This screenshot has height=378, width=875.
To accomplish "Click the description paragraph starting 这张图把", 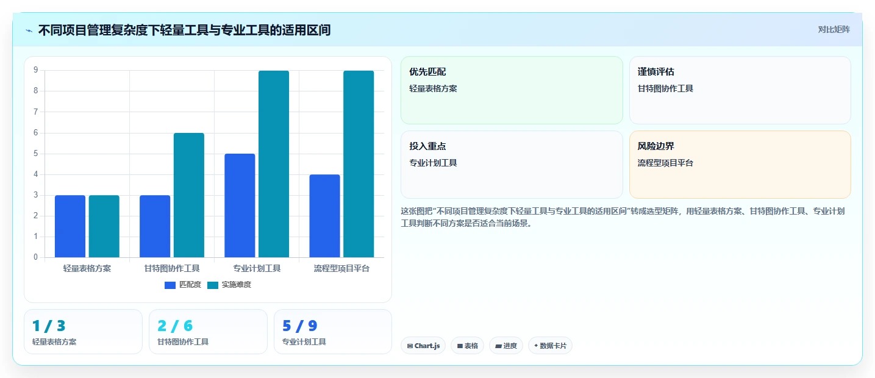I will tap(623, 217).
